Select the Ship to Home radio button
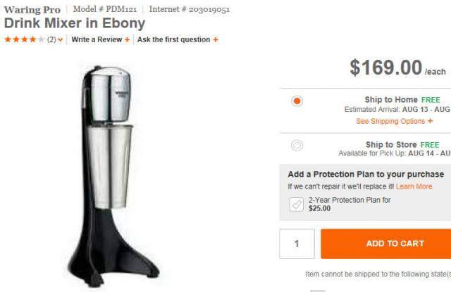This screenshot has height=292, width=451. 297,101
